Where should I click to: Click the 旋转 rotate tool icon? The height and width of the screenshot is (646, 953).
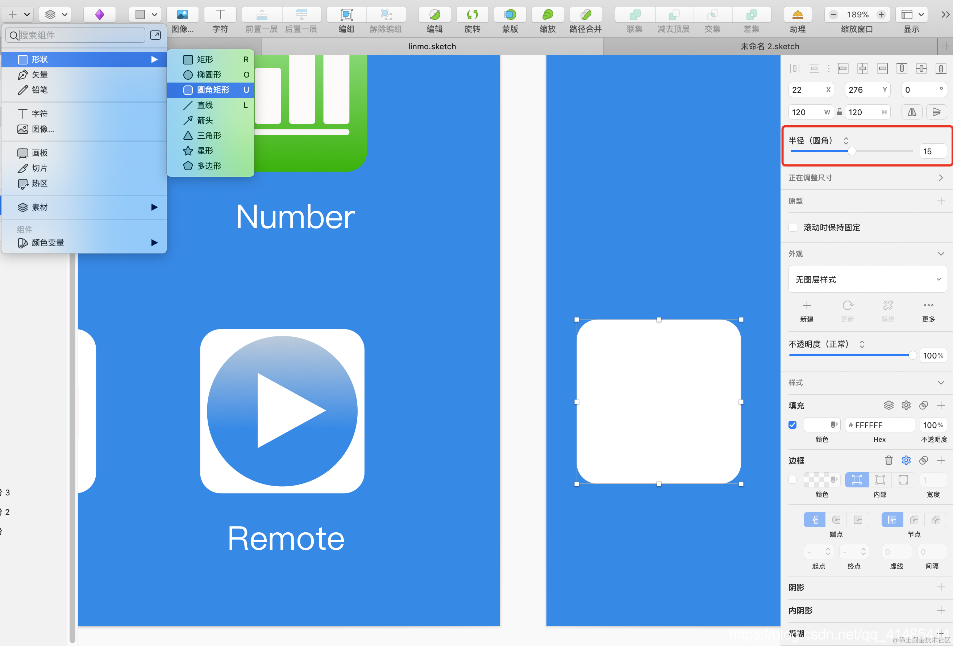point(472,15)
